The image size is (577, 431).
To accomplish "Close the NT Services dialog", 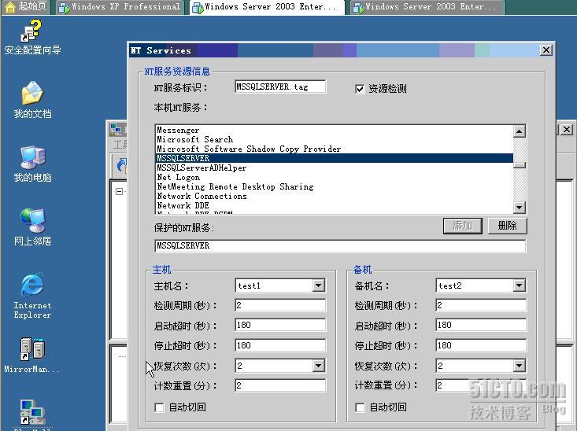I will click(546, 50).
